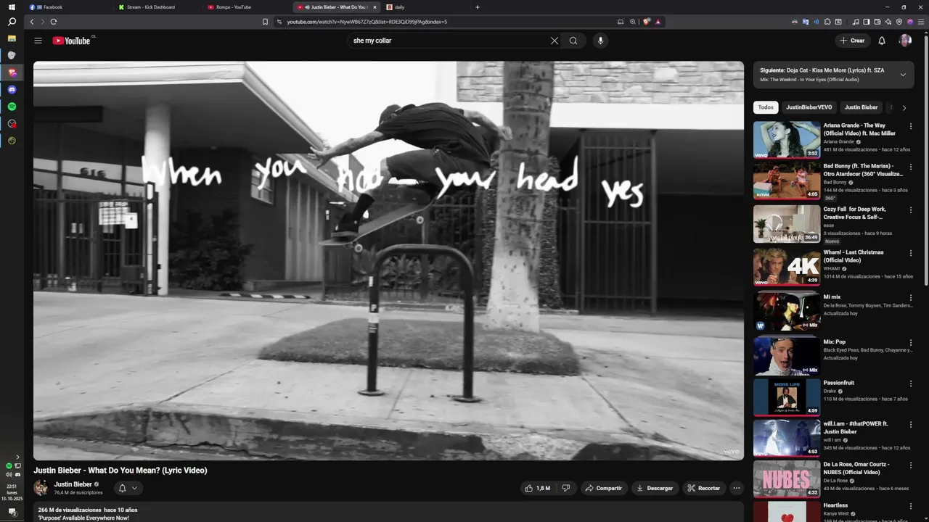Click the Recortar button
The height and width of the screenshot is (522, 929).
tap(703, 488)
